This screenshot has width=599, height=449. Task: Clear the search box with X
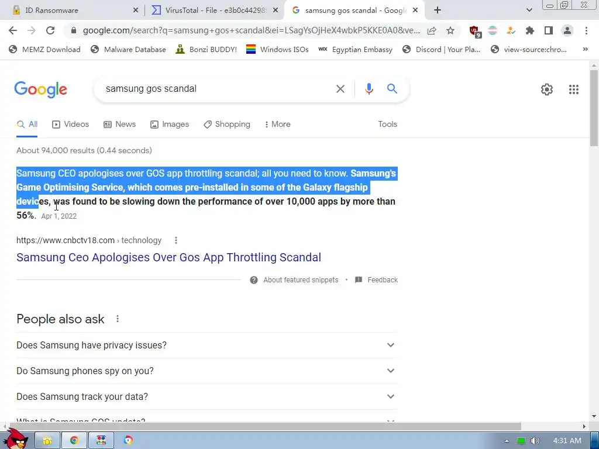pos(340,89)
